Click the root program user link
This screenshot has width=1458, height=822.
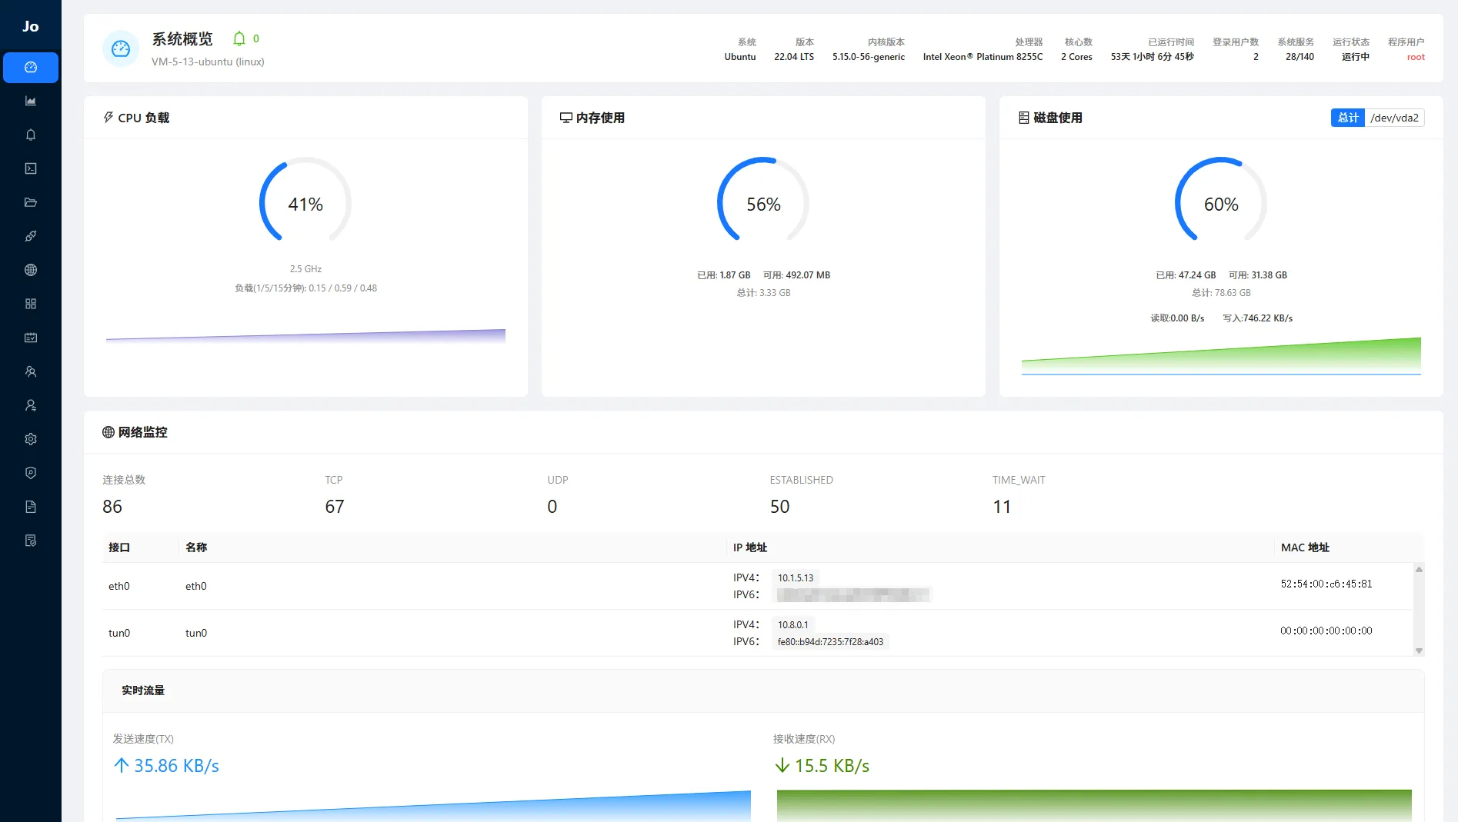tap(1415, 57)
